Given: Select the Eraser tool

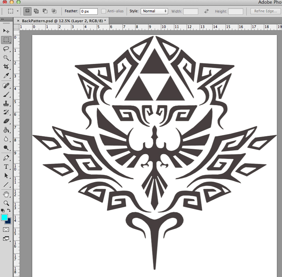Looking at the screenshot, I should 6,121.
